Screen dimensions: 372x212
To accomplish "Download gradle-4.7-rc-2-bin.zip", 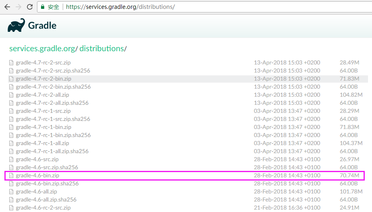I will pyautogui.click(x=43, y=79).
